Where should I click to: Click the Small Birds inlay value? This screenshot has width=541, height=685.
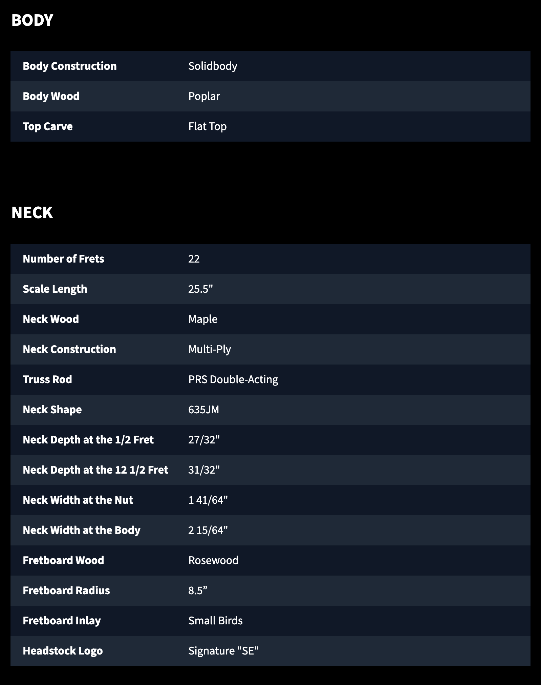(215, 621)
